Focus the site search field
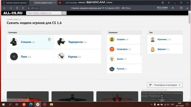 click(44, 13)
